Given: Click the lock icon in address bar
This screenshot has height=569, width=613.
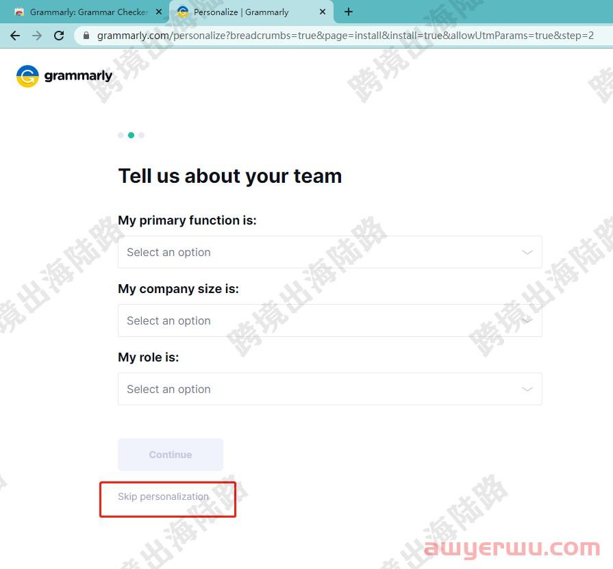Looking at the screenshot, I should [x=86, y=36].
